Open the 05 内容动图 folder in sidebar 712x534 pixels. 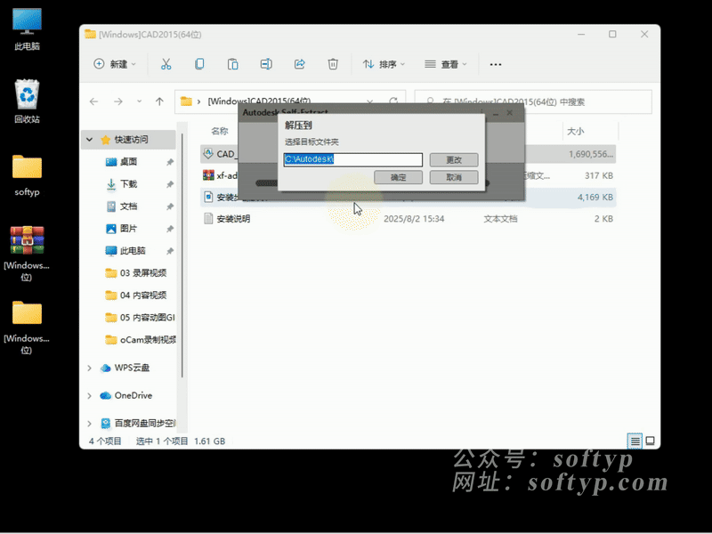click(140, 318)
